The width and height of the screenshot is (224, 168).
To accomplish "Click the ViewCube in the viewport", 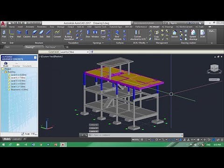I will [214, 69].
